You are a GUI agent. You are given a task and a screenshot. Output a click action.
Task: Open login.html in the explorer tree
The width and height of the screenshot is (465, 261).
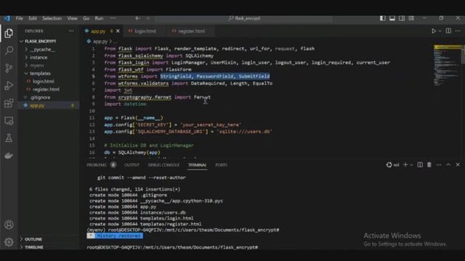44,81
